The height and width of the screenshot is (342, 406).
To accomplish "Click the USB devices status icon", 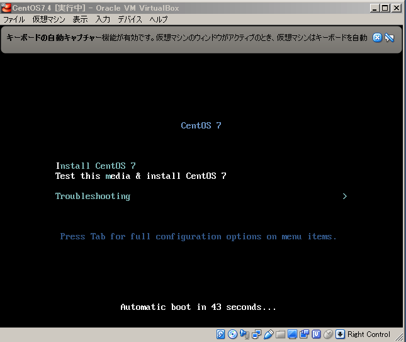I will click(x=269, y=334).
